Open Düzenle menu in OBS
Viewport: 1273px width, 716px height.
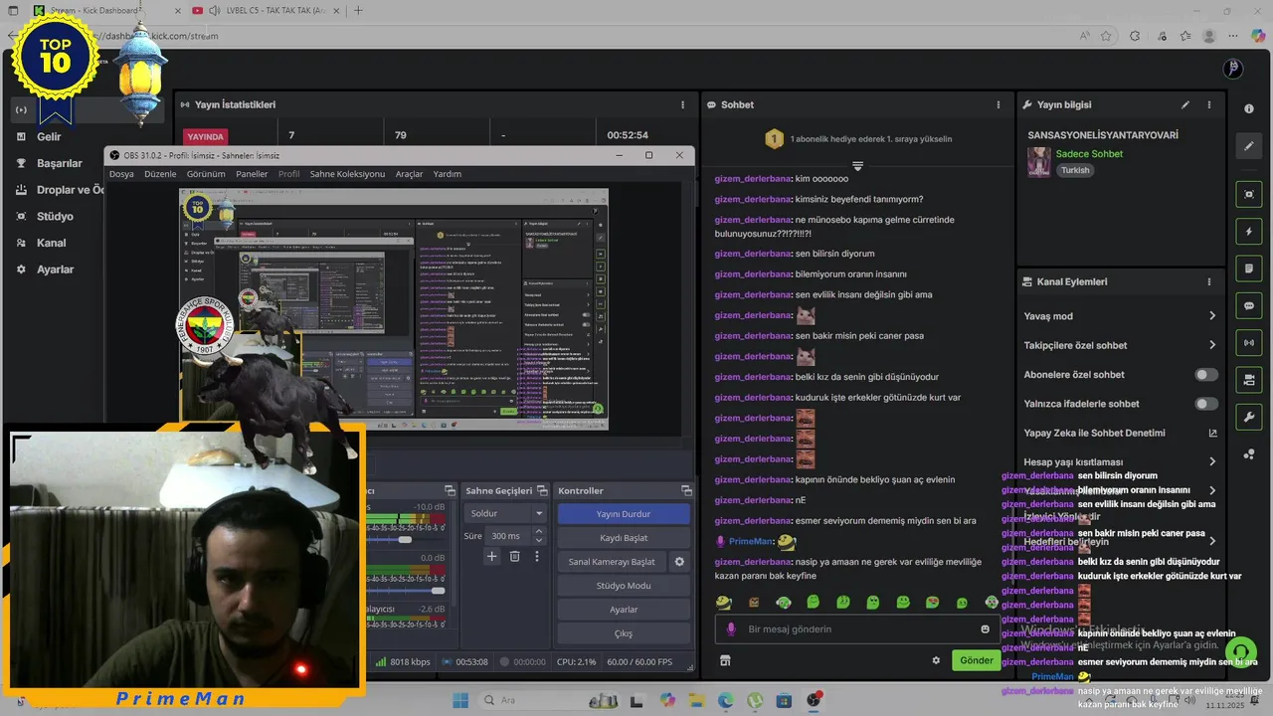click(160, 174)
